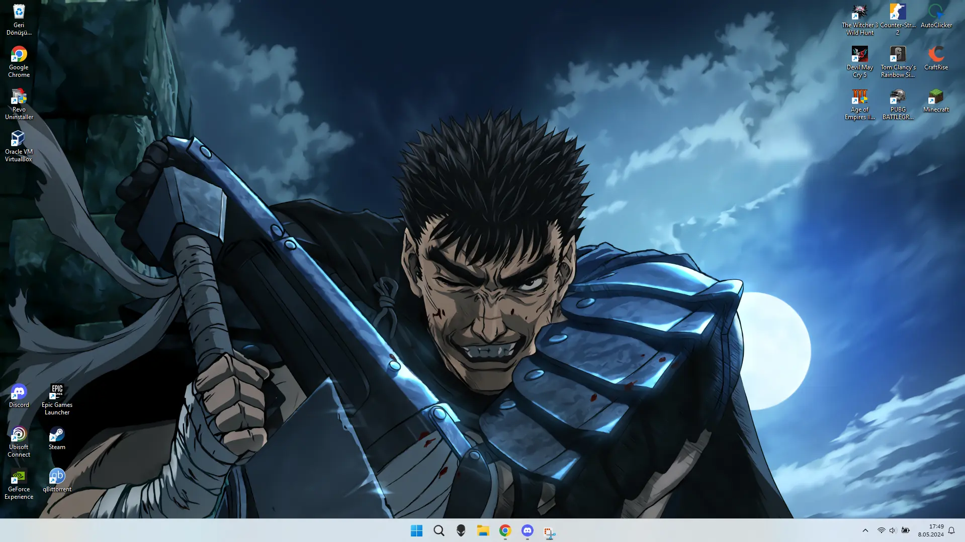Select the Revo Uninstaller desktop shortcut
Image resolution: width=965 pixels, height=542 pixels.
(x=19, y=103)
